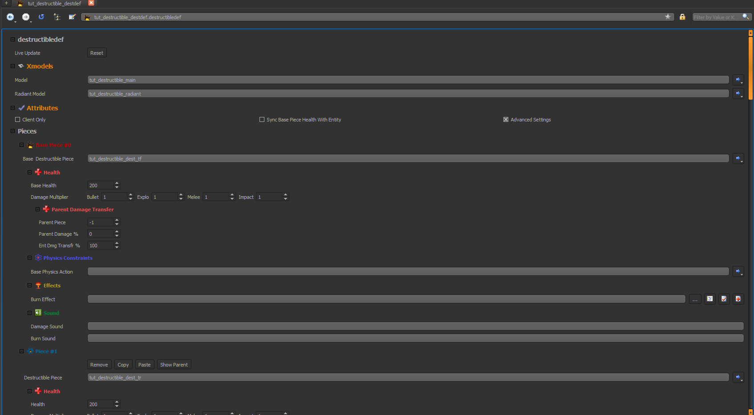Click the gold padlock lock icon
The image size is (754, 415).
[x=682, y=17]
